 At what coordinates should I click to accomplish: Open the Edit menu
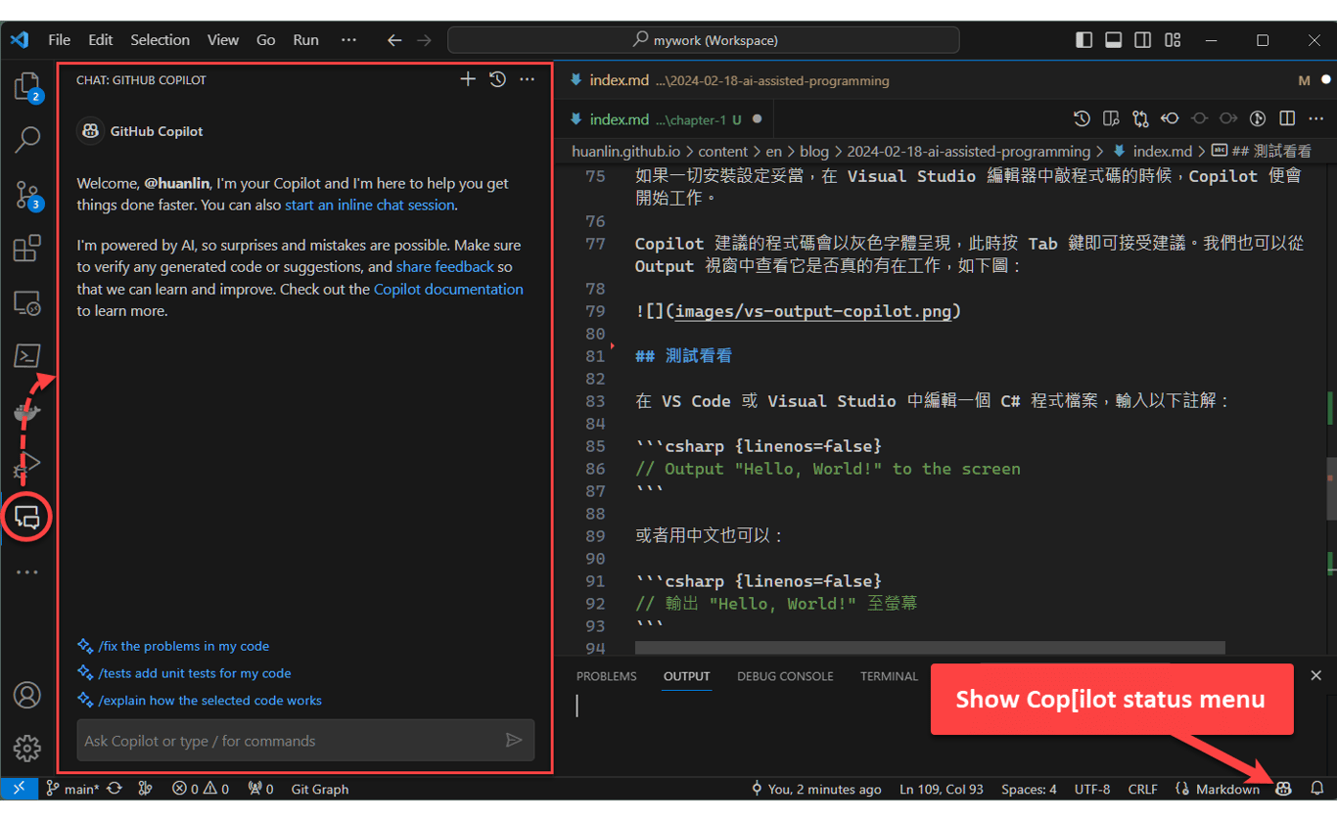101,40
